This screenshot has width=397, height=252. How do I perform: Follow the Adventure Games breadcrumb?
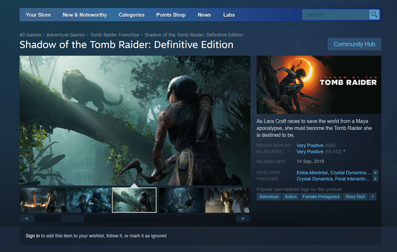pos(66,35)
